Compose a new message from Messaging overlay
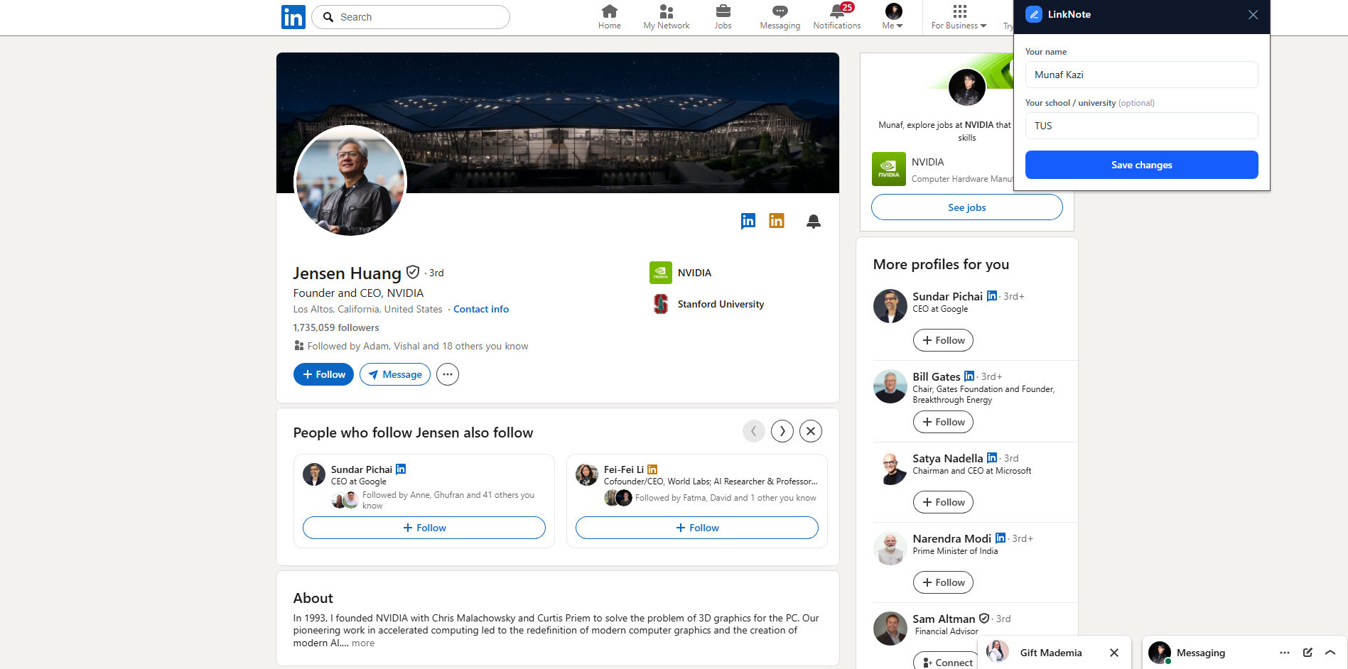Screen dimensions: 1348x669 1307,653
